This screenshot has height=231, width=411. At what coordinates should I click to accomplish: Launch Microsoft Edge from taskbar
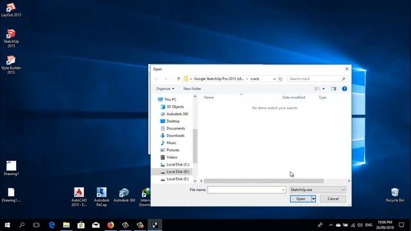(51, 225)
